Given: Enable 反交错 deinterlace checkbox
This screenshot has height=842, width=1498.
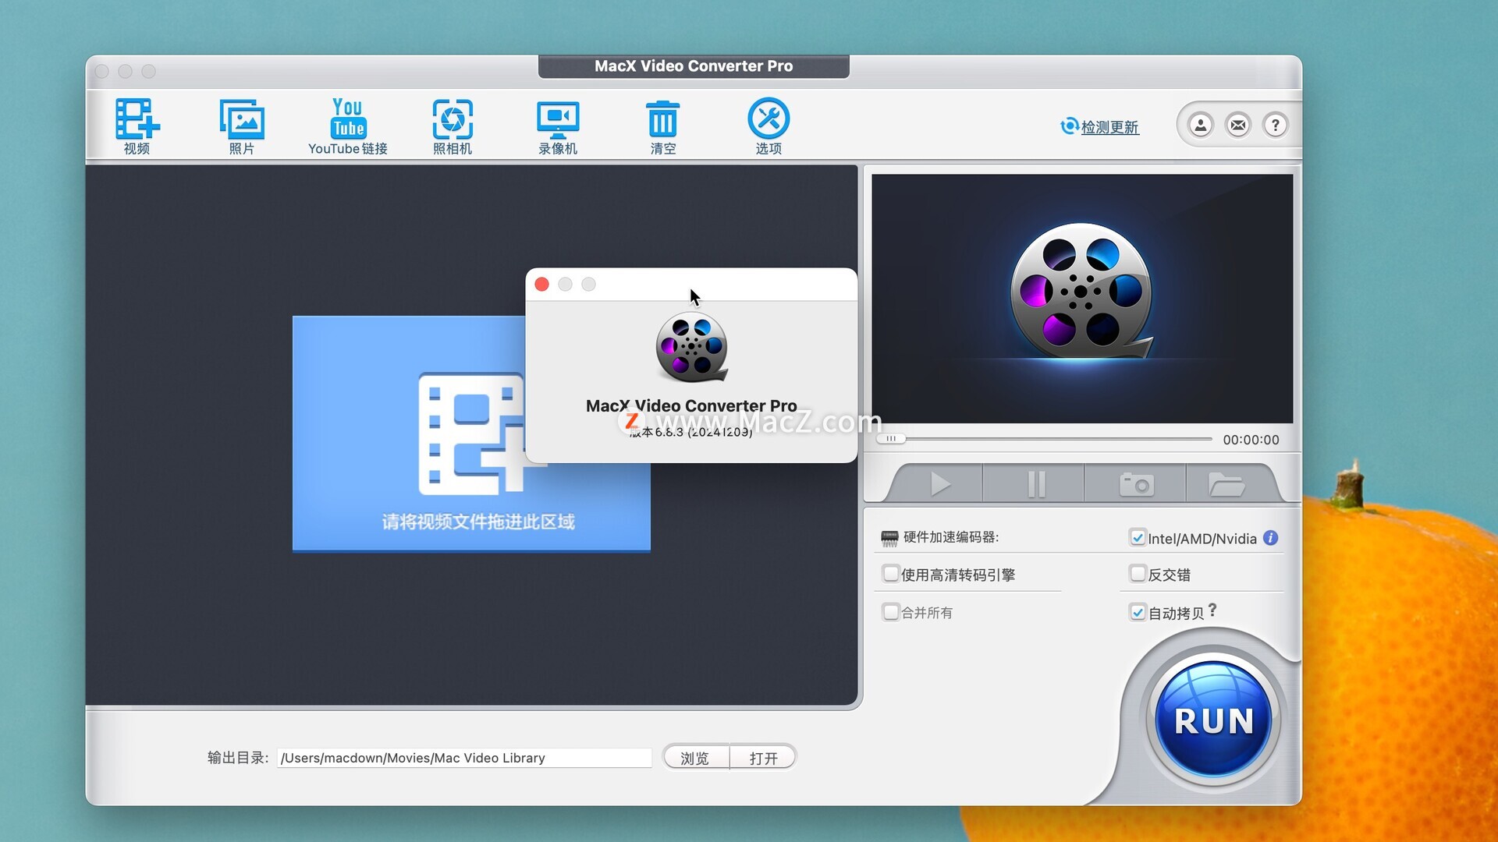Looking at the screenshot, I should click(1138, 574).
